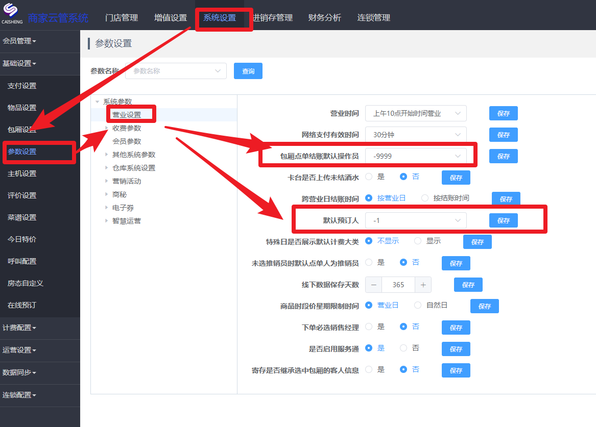This screenshot has width=596, height=427.
Task: Expand the 智慧运营 tree node arrow
Action: coord(106,220)
